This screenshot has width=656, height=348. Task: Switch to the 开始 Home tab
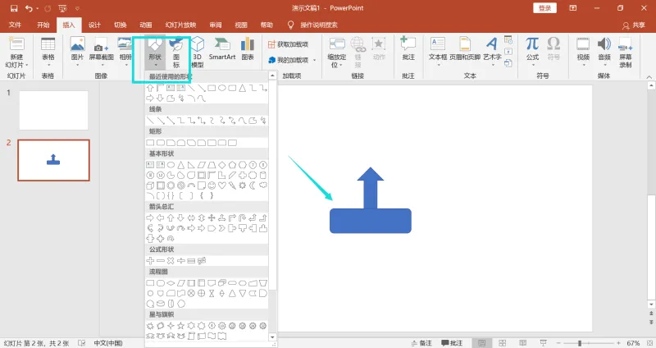tap(43, 25)
